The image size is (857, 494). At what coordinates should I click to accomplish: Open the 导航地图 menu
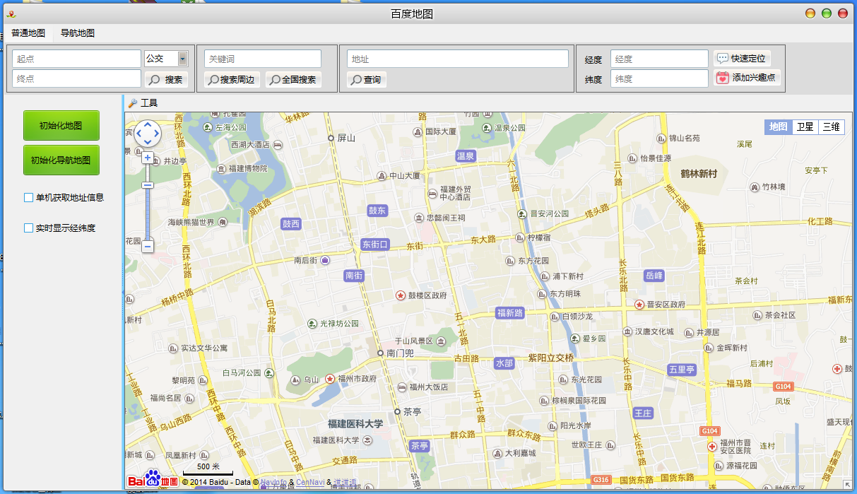pyautogui.click(x=78, y=33)
